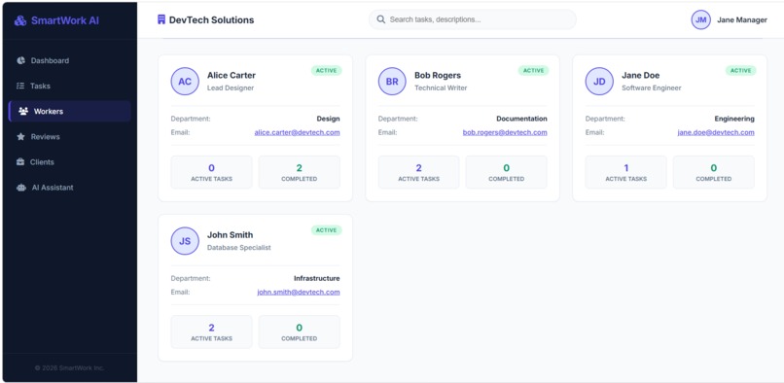Click the Reviews star icon

pyautogui.click(x=20, y=136)
